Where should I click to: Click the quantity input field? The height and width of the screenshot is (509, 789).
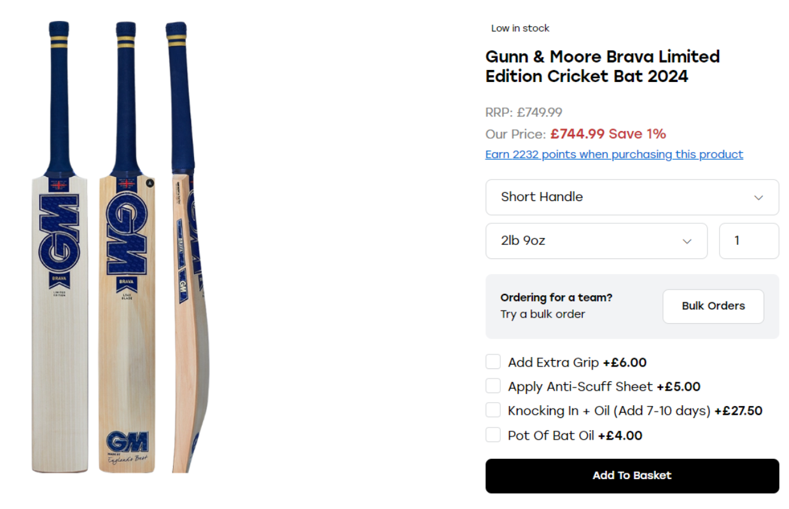coord(749,241)
